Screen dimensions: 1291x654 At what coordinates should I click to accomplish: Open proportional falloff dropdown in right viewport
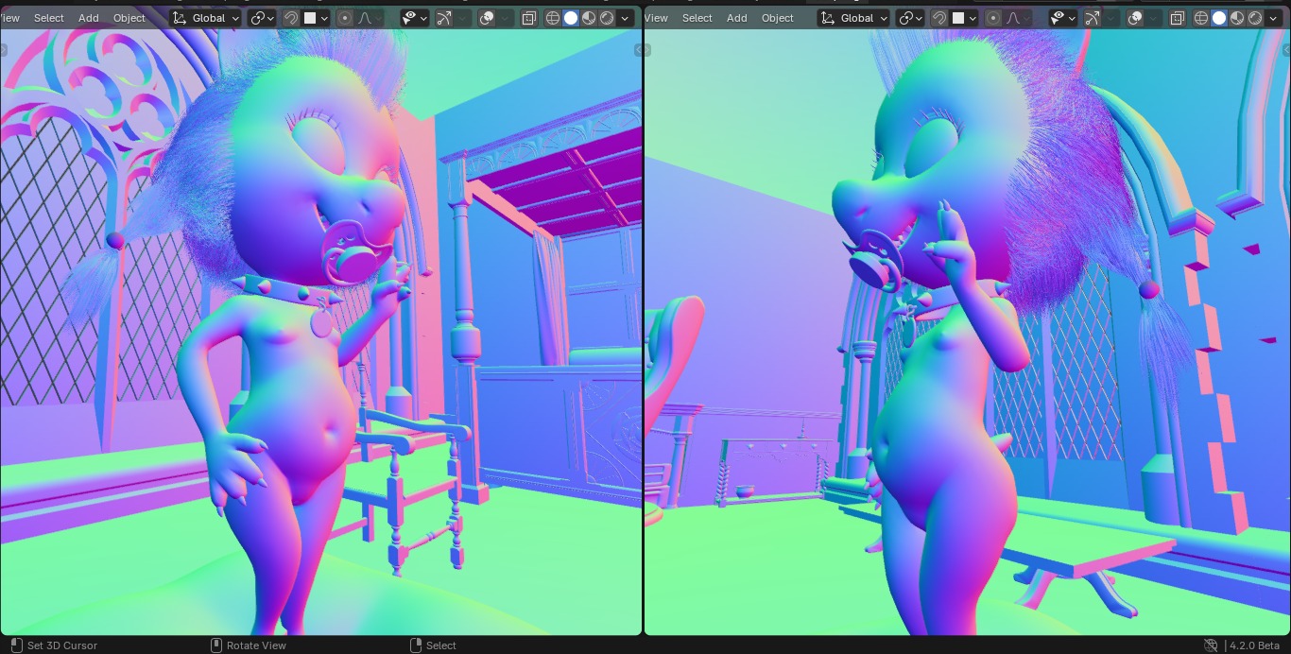pos(1018,18)
